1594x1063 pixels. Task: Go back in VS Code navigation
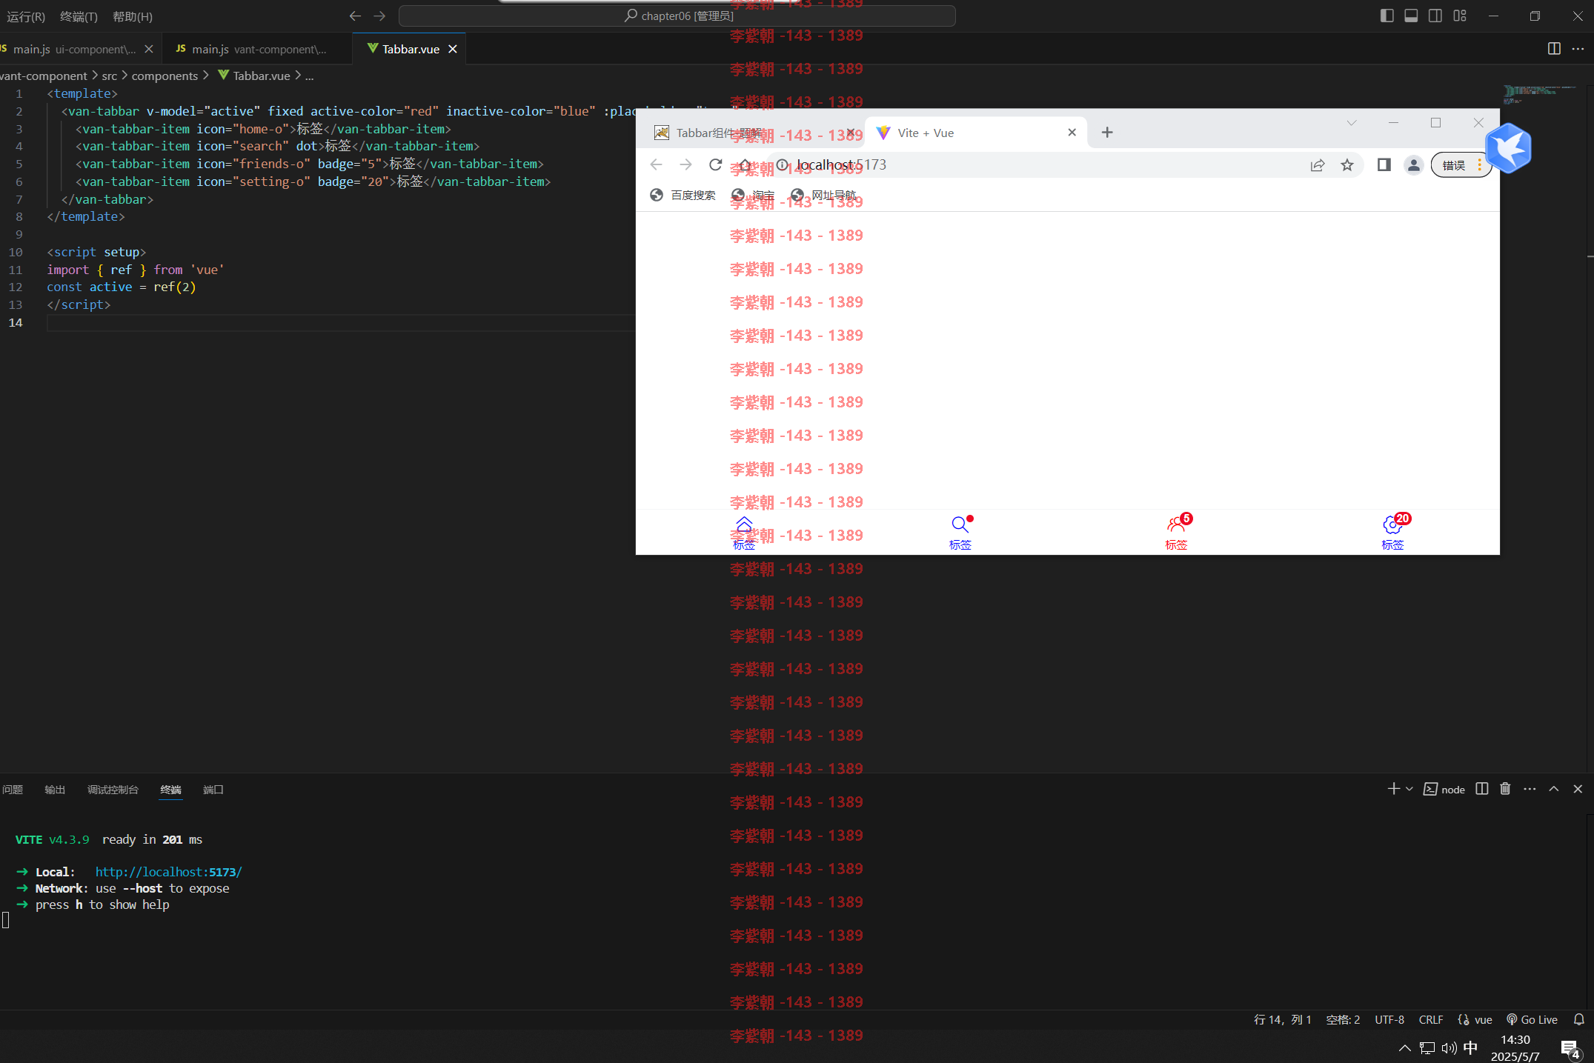click(355, 16)
